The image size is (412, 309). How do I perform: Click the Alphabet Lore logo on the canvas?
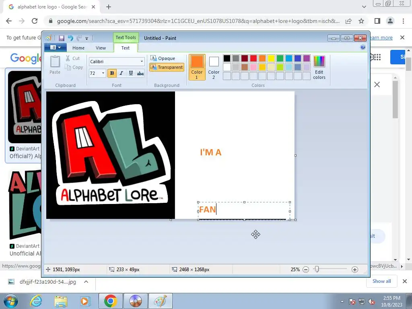pyautogui.click(x=111, y=155)
